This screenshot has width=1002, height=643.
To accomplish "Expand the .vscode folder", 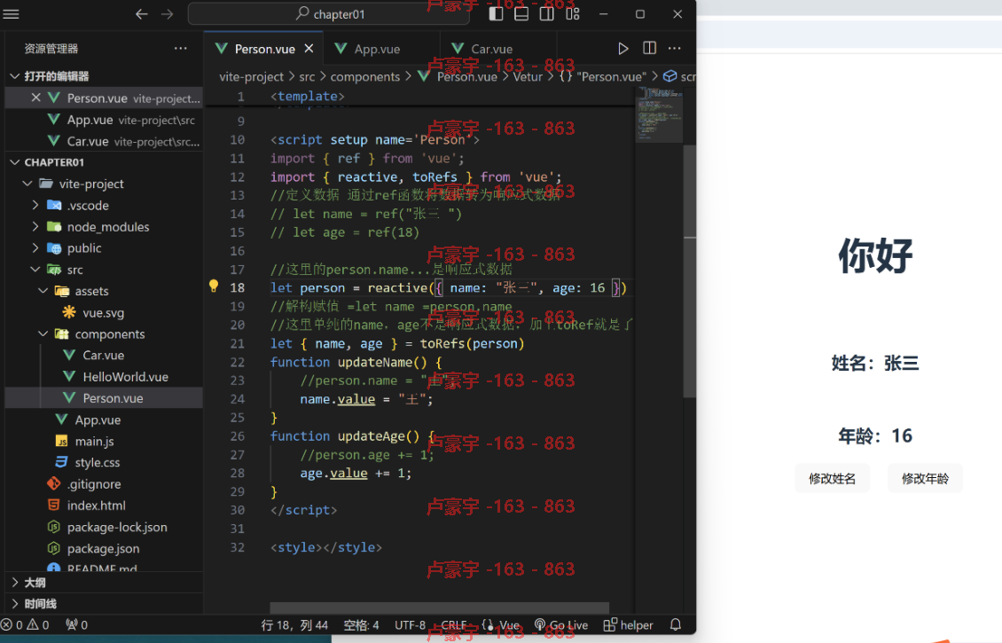I will [35, 205].
